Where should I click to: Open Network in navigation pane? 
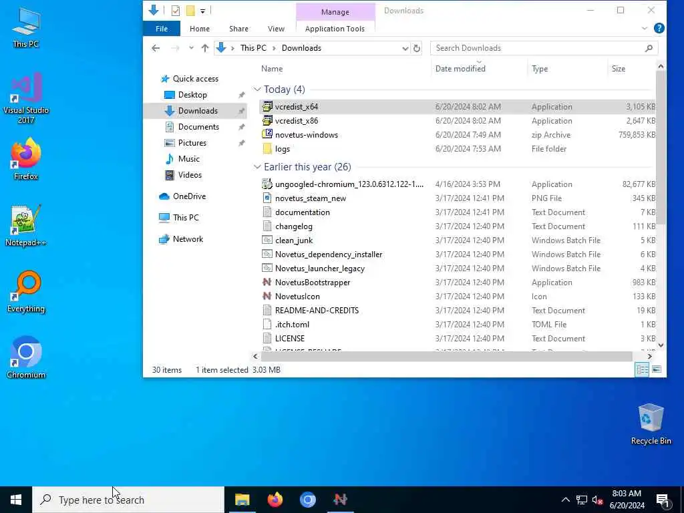click(188, 239)
